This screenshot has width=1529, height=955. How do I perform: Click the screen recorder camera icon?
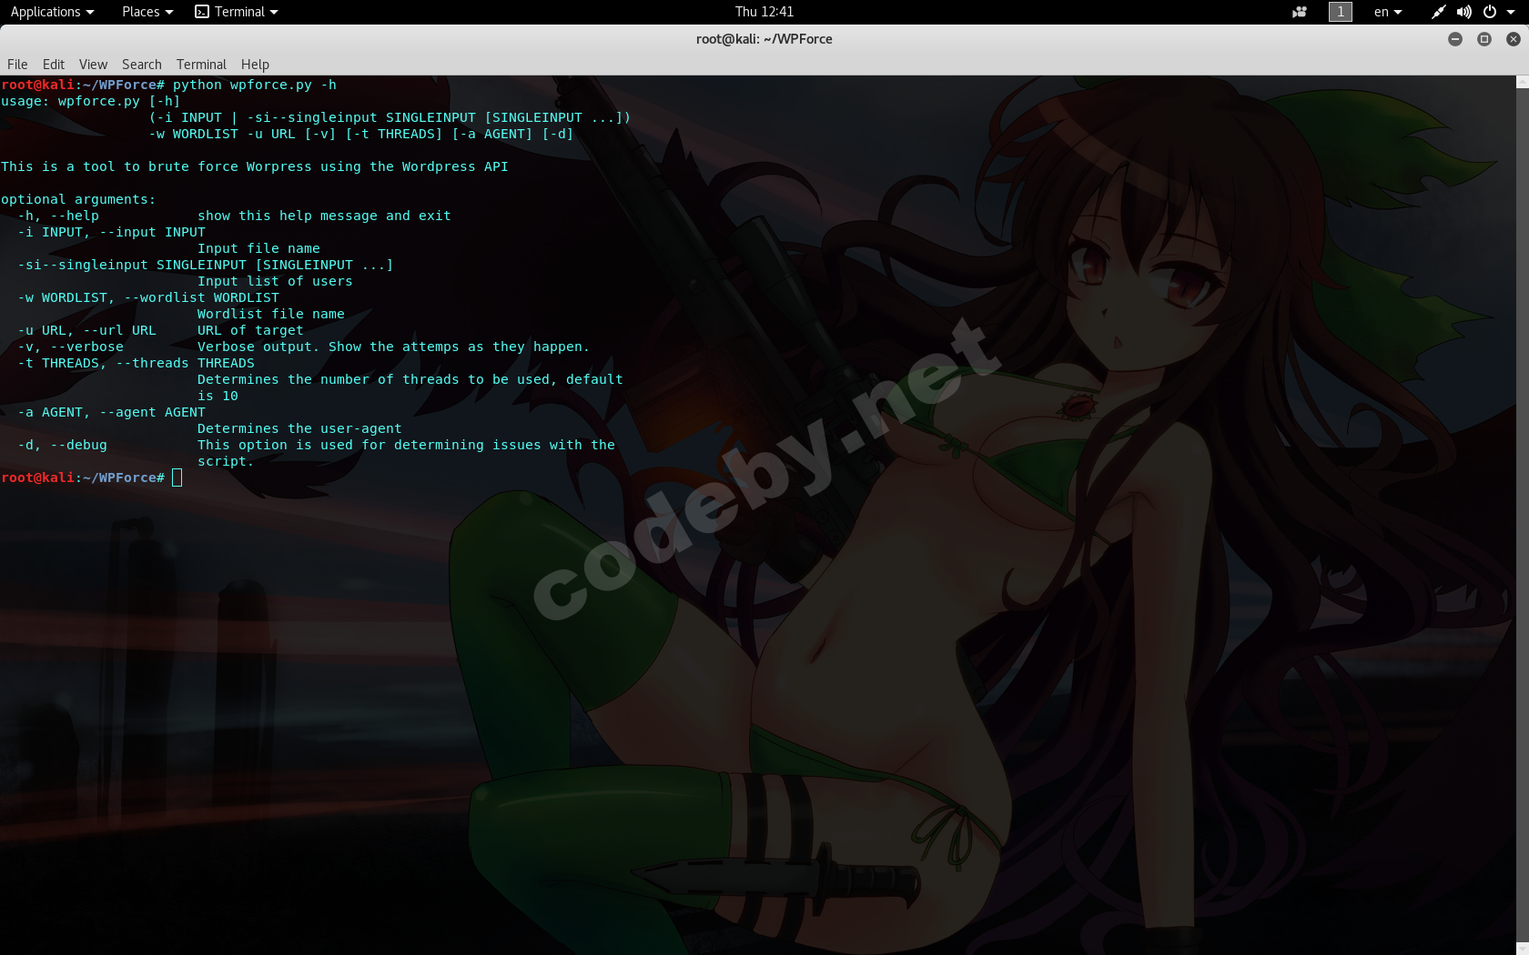point(1300,12)
